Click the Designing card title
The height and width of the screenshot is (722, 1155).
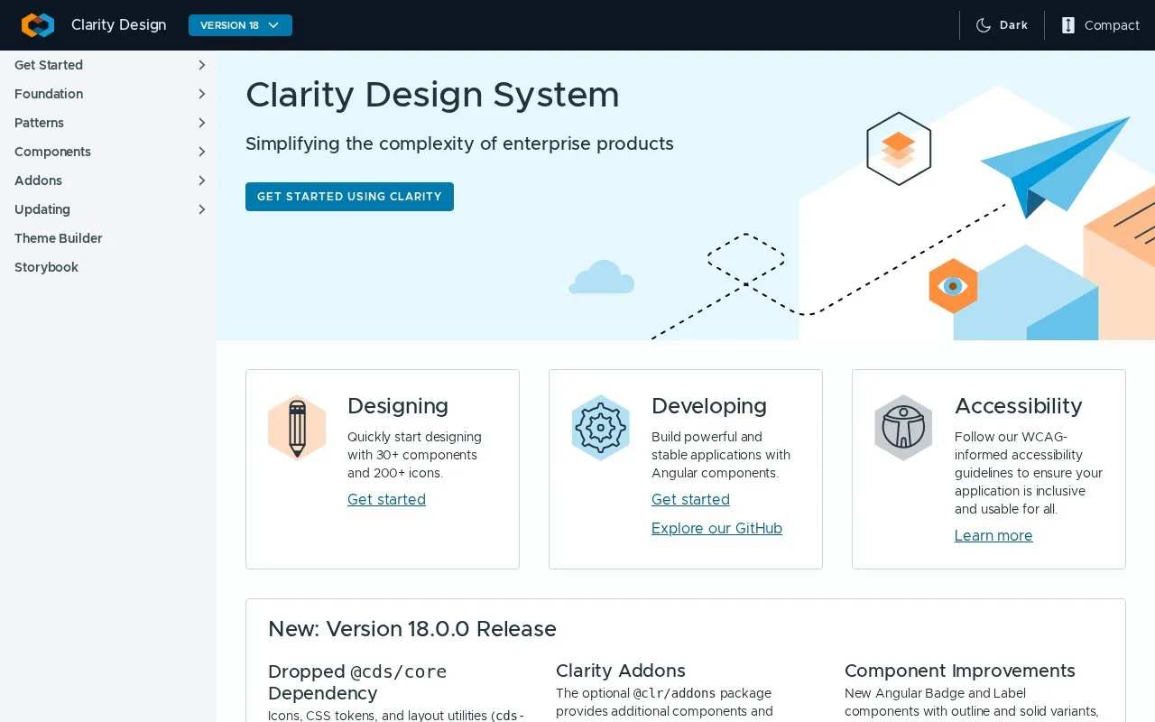point(398,406)
